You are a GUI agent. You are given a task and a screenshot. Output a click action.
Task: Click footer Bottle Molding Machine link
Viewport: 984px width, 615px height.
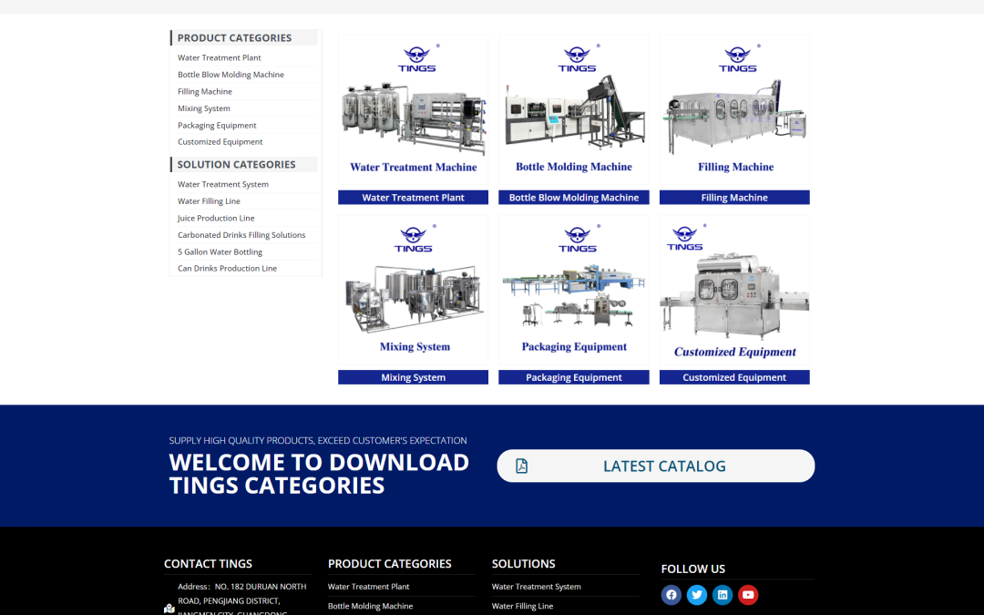370,606
